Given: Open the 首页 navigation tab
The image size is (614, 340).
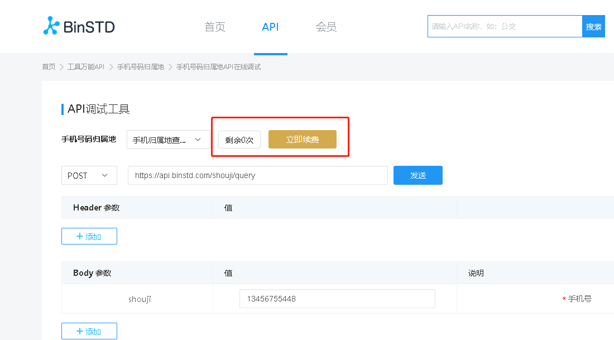Looking at the screenshot, I should [x=215, y=27].
